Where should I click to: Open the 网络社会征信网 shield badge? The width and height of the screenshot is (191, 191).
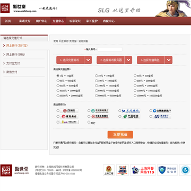tap(167, 170)
